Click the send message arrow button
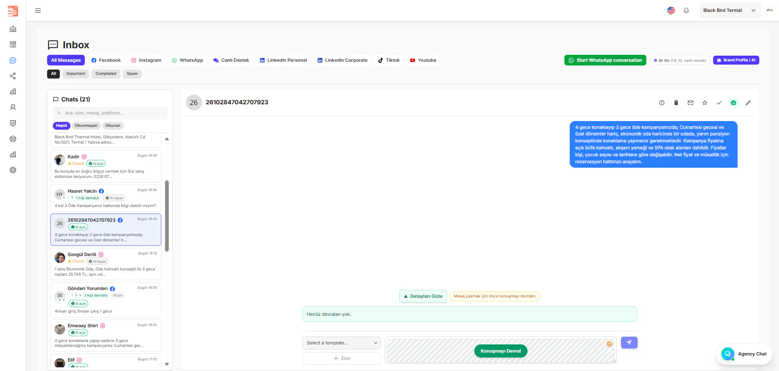 pos(629,342)
